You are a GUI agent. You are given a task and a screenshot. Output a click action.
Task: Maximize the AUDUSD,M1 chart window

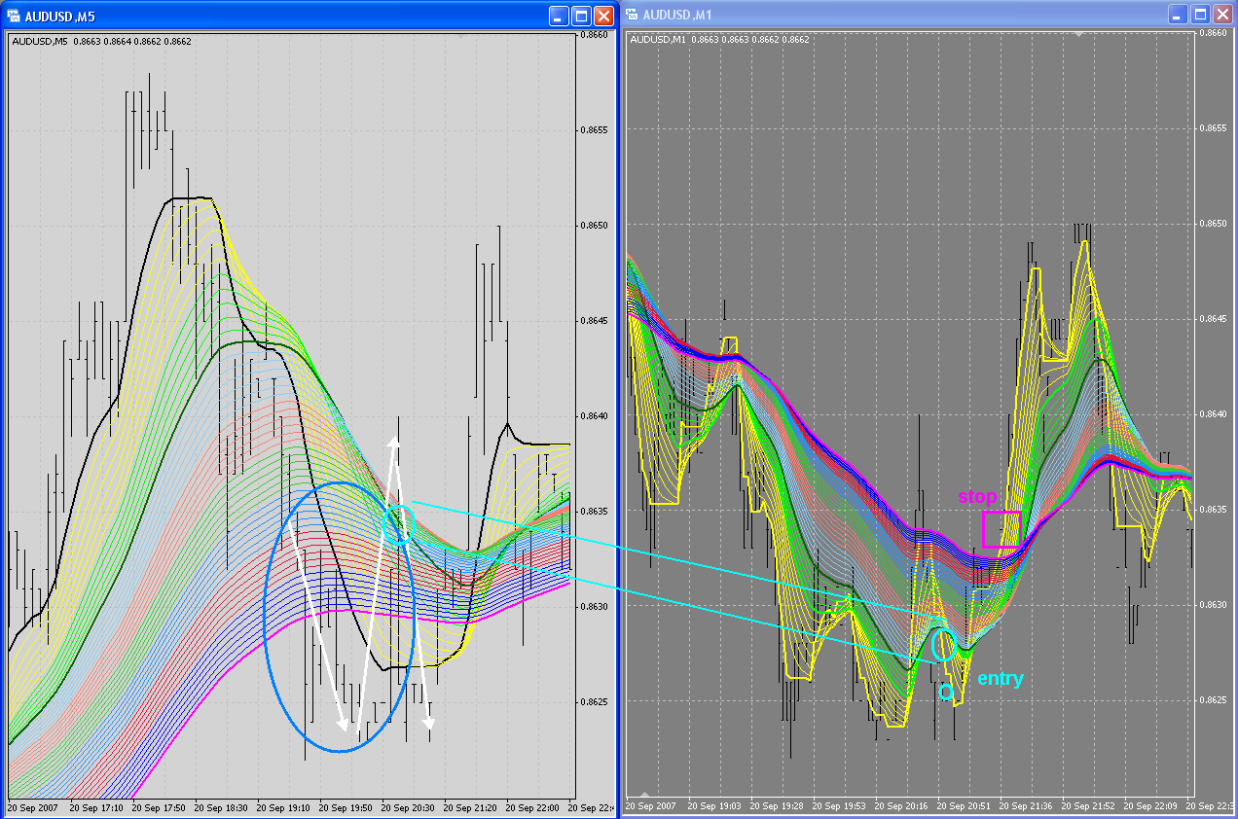click(1201, 15)
